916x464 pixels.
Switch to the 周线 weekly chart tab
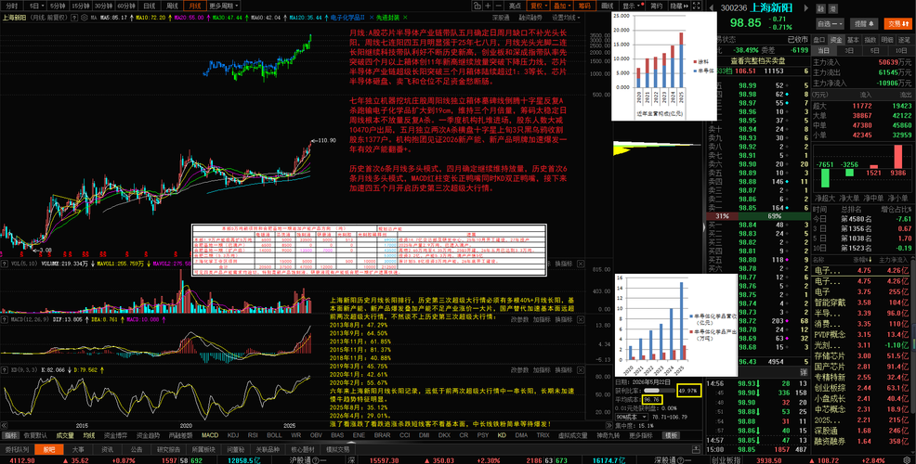pos(172,6)
